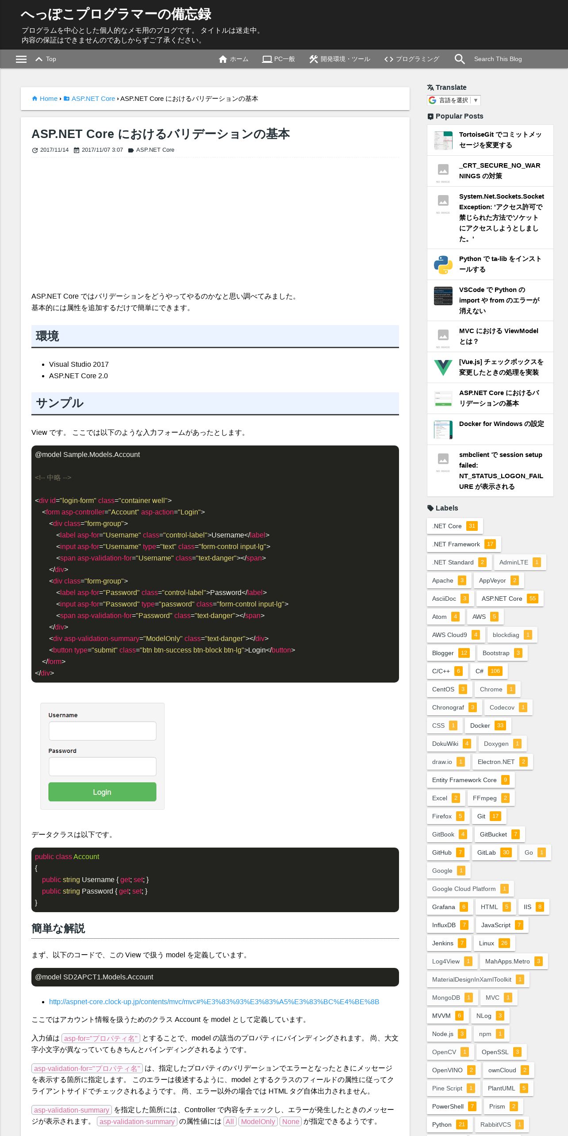Open the smbclient session setup failed post
Viewport: 568px width, 1136px height.
(501, 471)
